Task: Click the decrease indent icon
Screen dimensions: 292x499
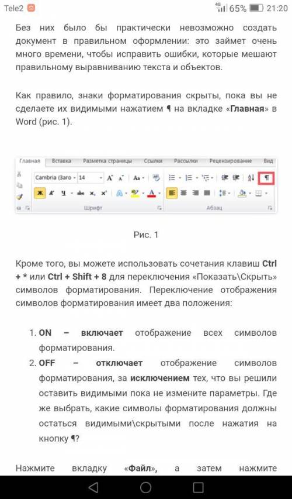Action: pyautogui.click(x=225, y=177)
